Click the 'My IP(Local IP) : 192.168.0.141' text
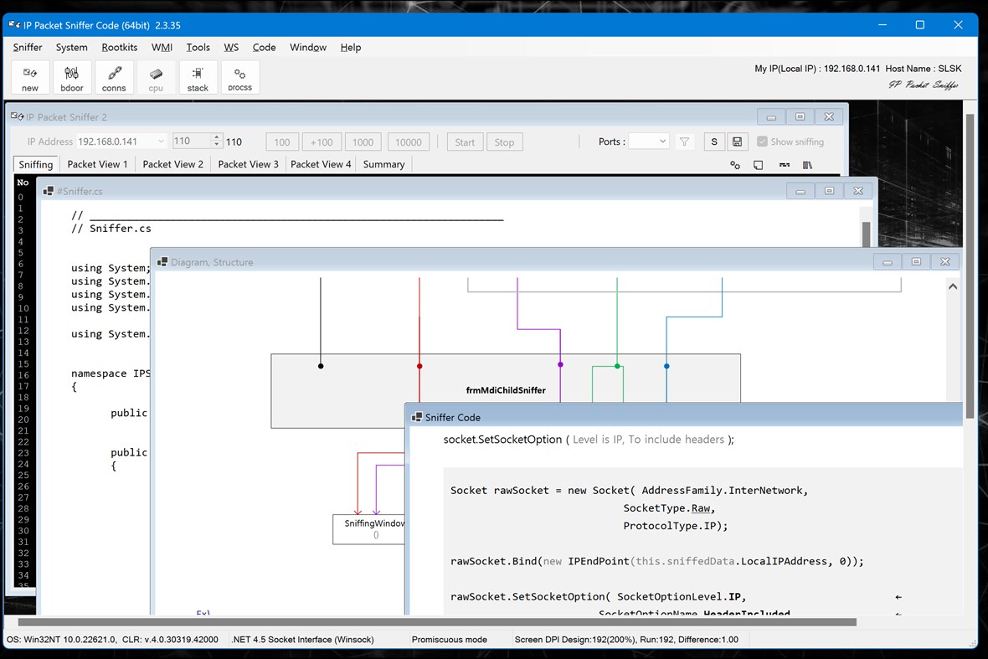 click(817, 69)
